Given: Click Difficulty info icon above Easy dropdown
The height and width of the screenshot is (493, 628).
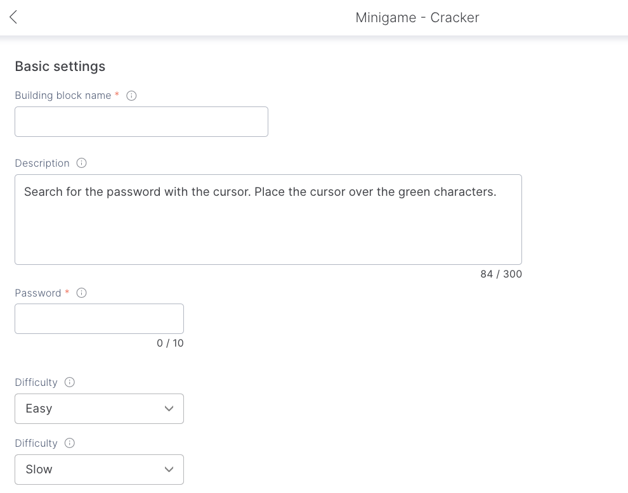Looking at the screenshot, I should [70, 382].
